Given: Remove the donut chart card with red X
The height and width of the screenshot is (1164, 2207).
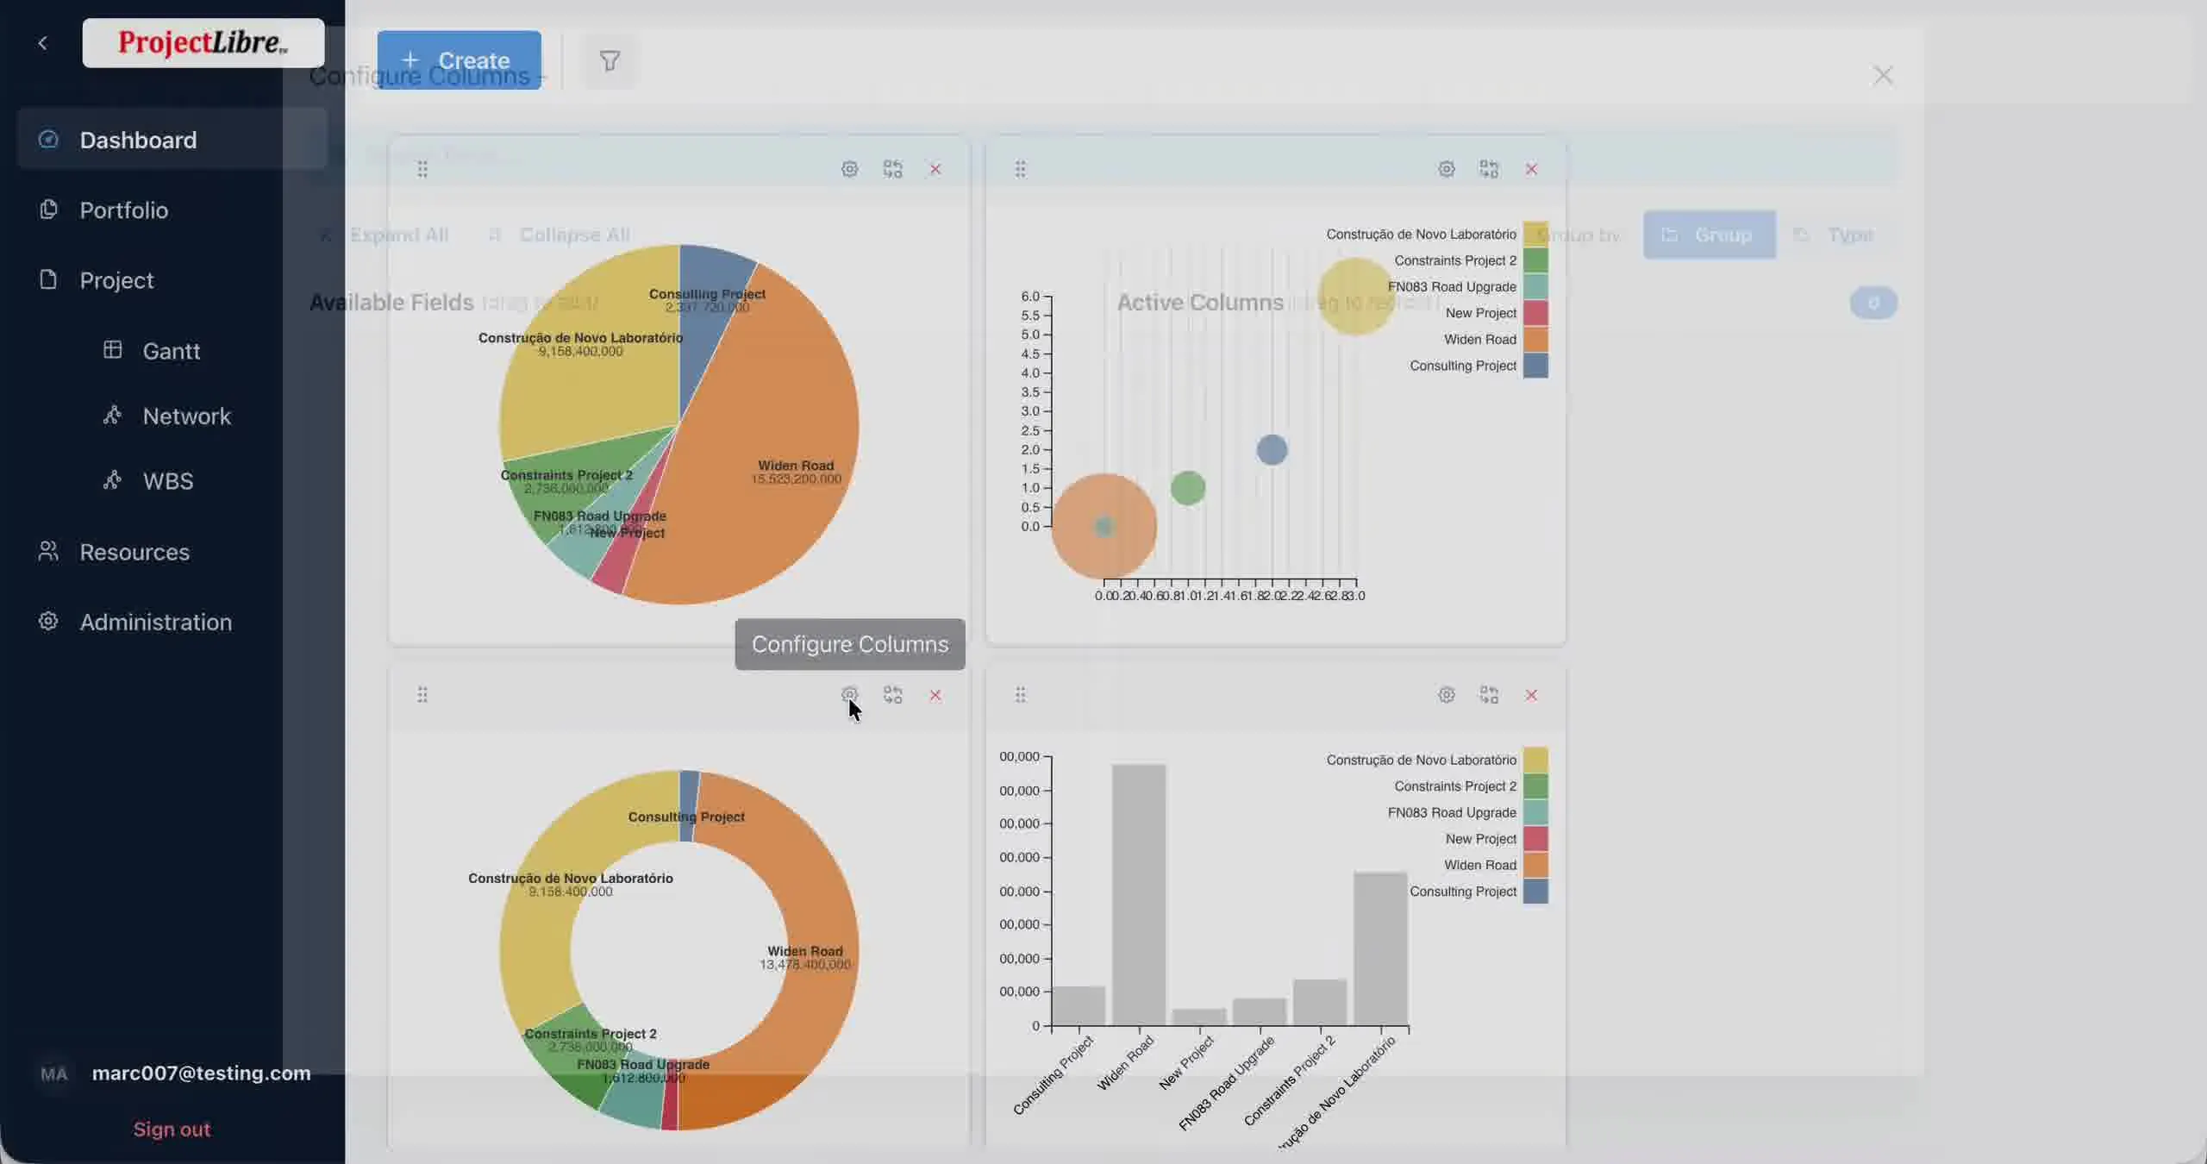Looking at the screenshot, I should pyautogui.click(x=935, y=694).
